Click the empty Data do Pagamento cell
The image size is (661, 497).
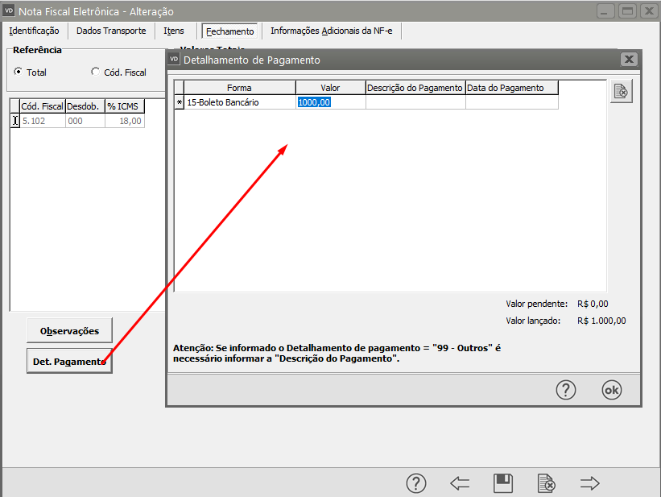tap(511, 102)
